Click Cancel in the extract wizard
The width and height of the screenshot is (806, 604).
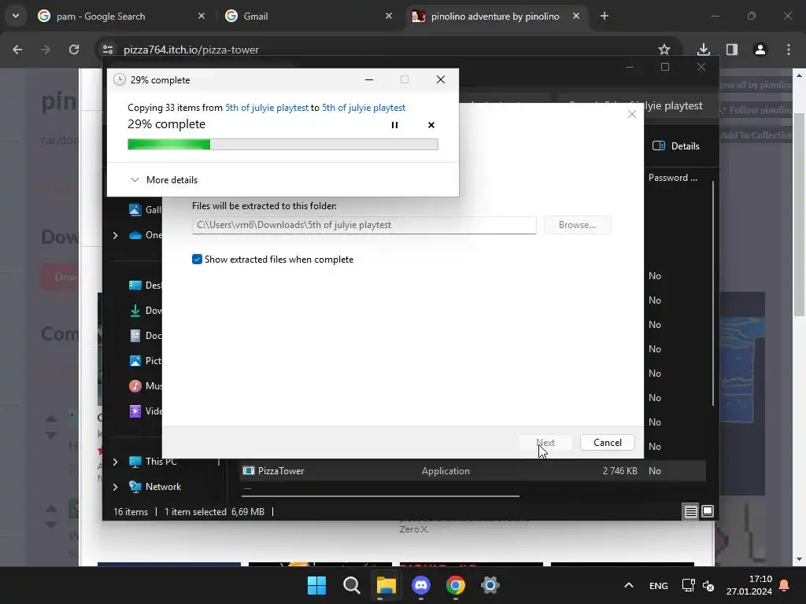607,443
